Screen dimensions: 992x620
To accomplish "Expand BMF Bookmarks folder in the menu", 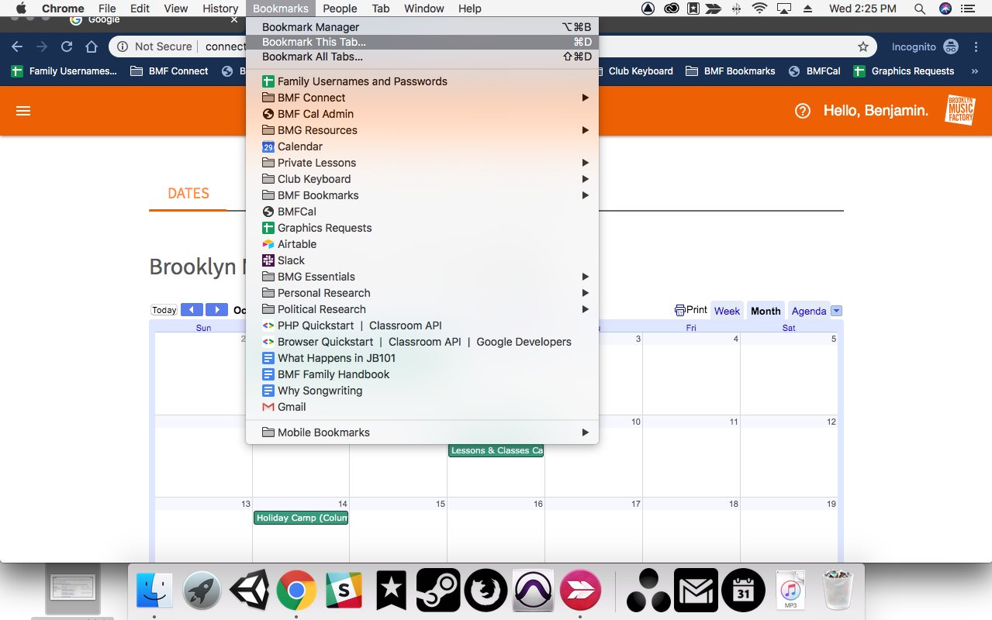I will [x=422, y=195].
